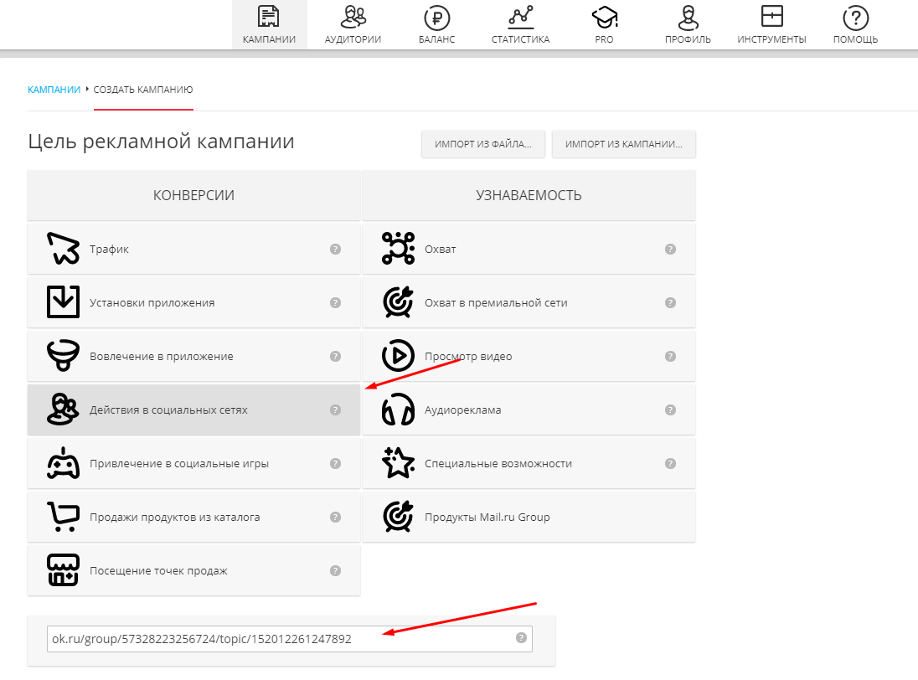Image resolution: width=918 pixels, height=680 pixels.
Task: Click the Специальные возможности star icon
Action: (398, 463)
